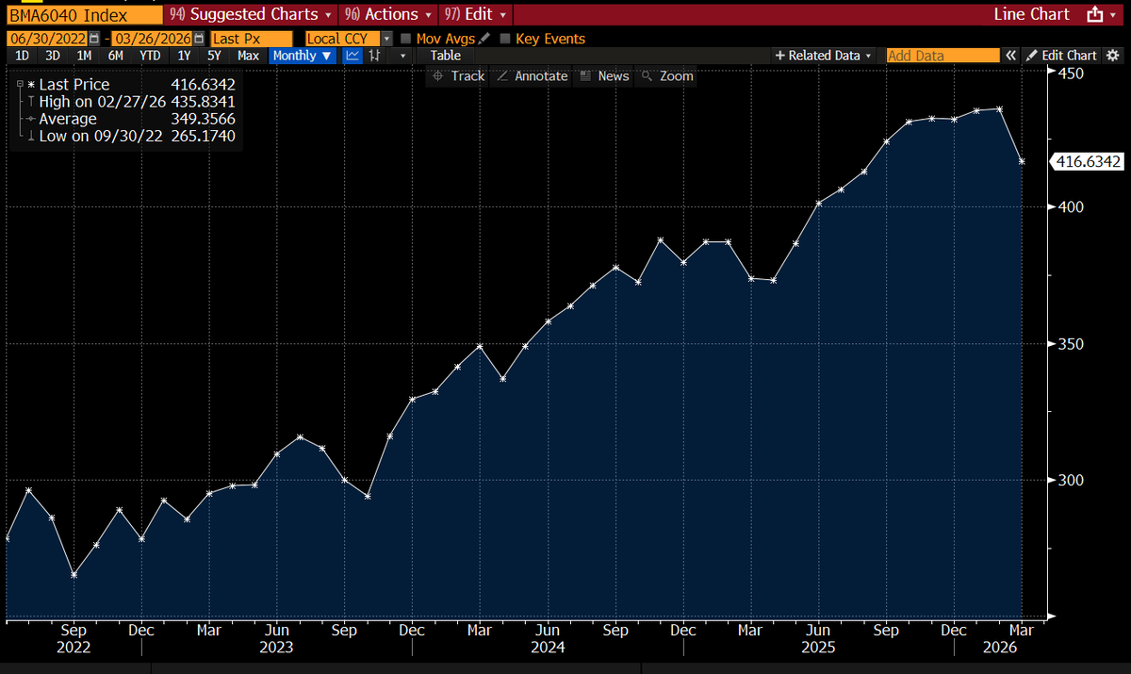Open the chart type options arrow
Image resolution: width=1131 pixels, height=674 pixels.
click(402, 56)
